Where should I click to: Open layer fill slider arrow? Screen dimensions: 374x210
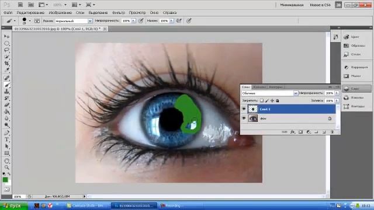(337, 101)
